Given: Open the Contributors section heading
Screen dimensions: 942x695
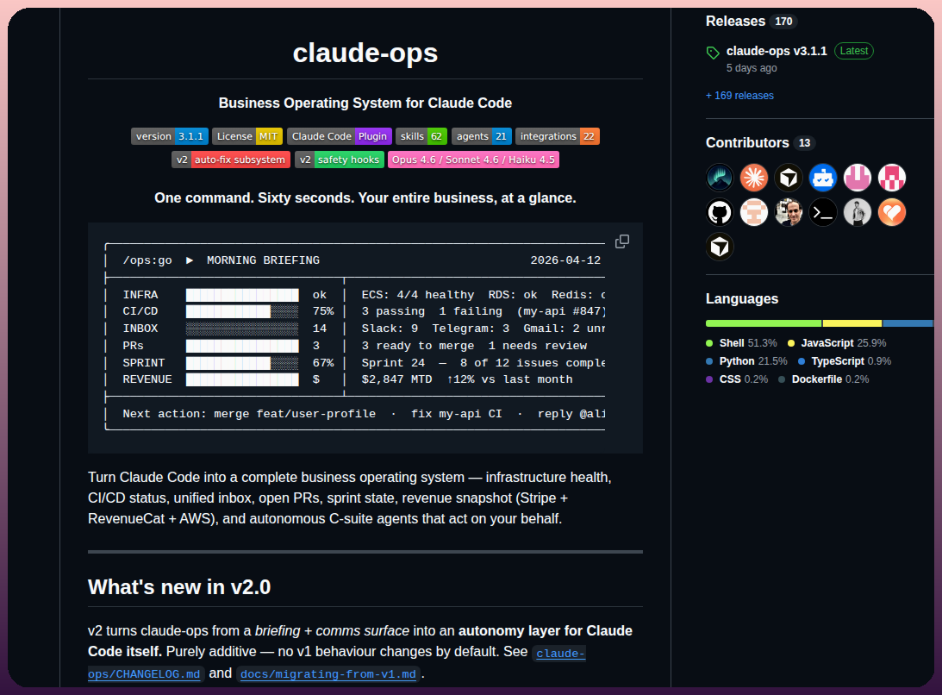Looking at the screenshot, I should (x=747, y=143).
